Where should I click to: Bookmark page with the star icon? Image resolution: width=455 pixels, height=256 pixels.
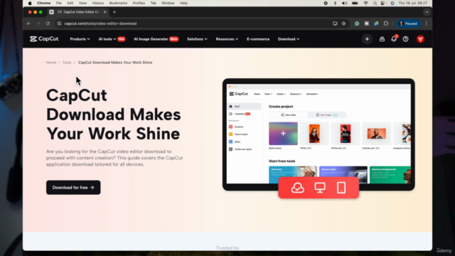[344, 23]
